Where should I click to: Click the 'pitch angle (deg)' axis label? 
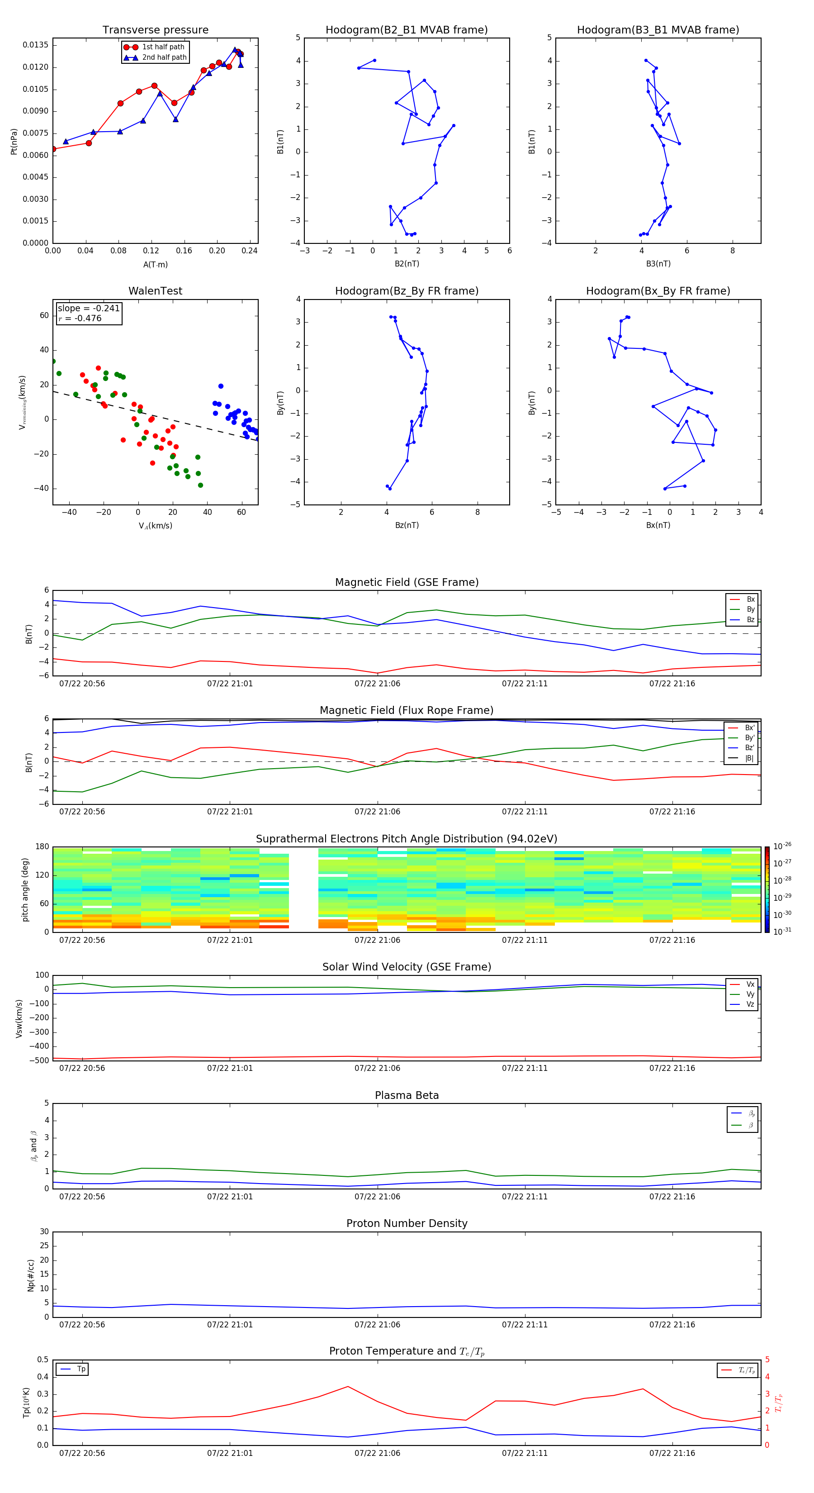pyautogui.click(x=25, y=889)
